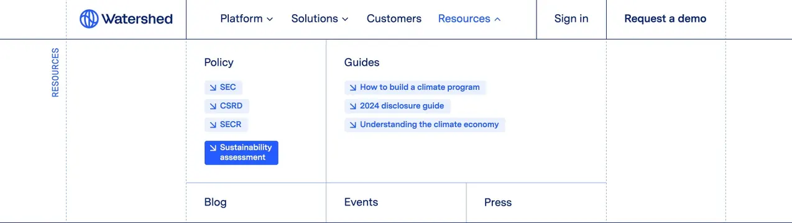Click Request a demo button
The height and width of the screenshot is (223, 792).
665,19
